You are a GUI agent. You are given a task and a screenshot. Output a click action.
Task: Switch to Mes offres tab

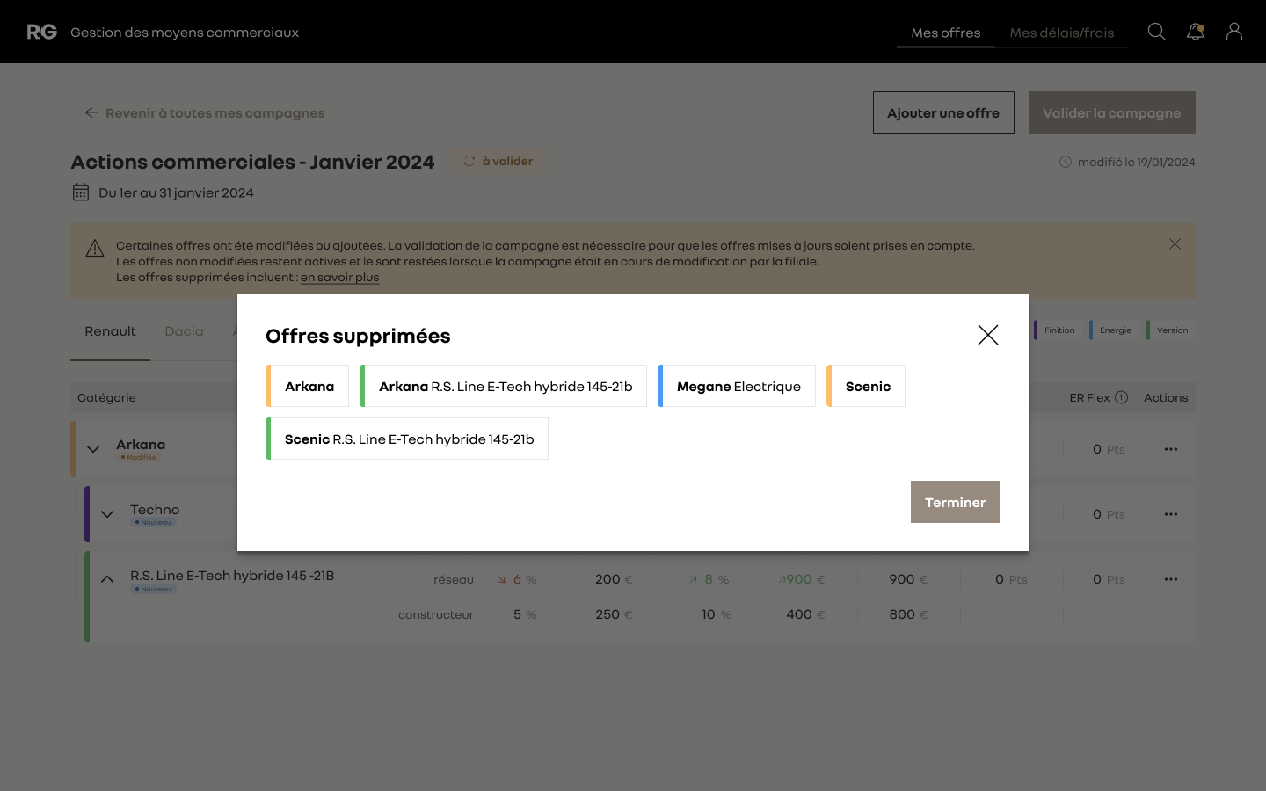coord(946,33)
